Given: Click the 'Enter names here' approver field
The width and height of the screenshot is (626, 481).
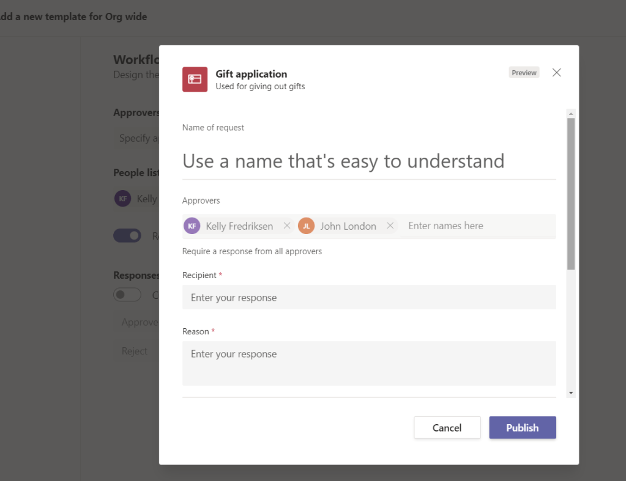Looking at the screenshot, I should pyautogui.click(x=477, y=226).
